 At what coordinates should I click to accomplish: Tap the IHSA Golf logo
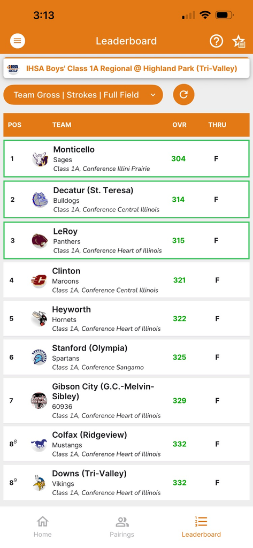[13, 68]
